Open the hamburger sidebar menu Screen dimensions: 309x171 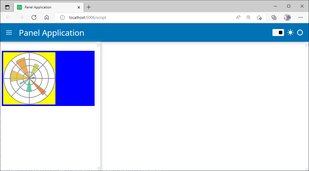9,33
